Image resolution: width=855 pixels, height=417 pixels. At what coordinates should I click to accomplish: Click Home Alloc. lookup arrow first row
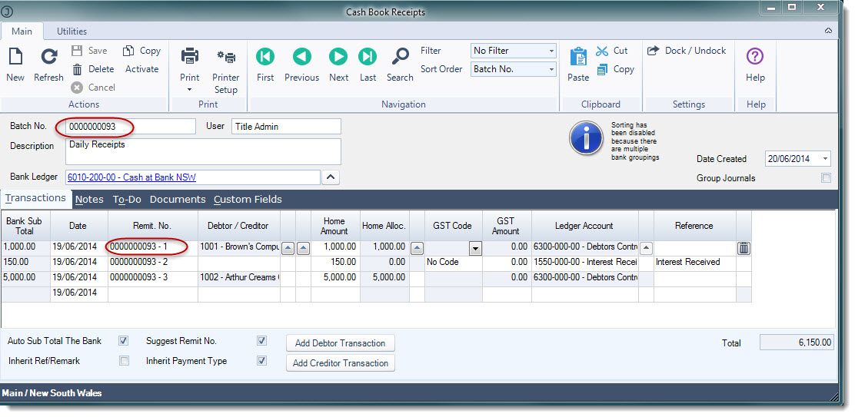(417, 249)
